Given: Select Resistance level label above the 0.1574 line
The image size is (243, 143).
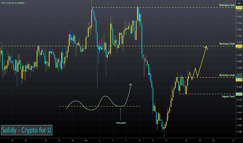Looking at the screenshot, I should [227, 5].
